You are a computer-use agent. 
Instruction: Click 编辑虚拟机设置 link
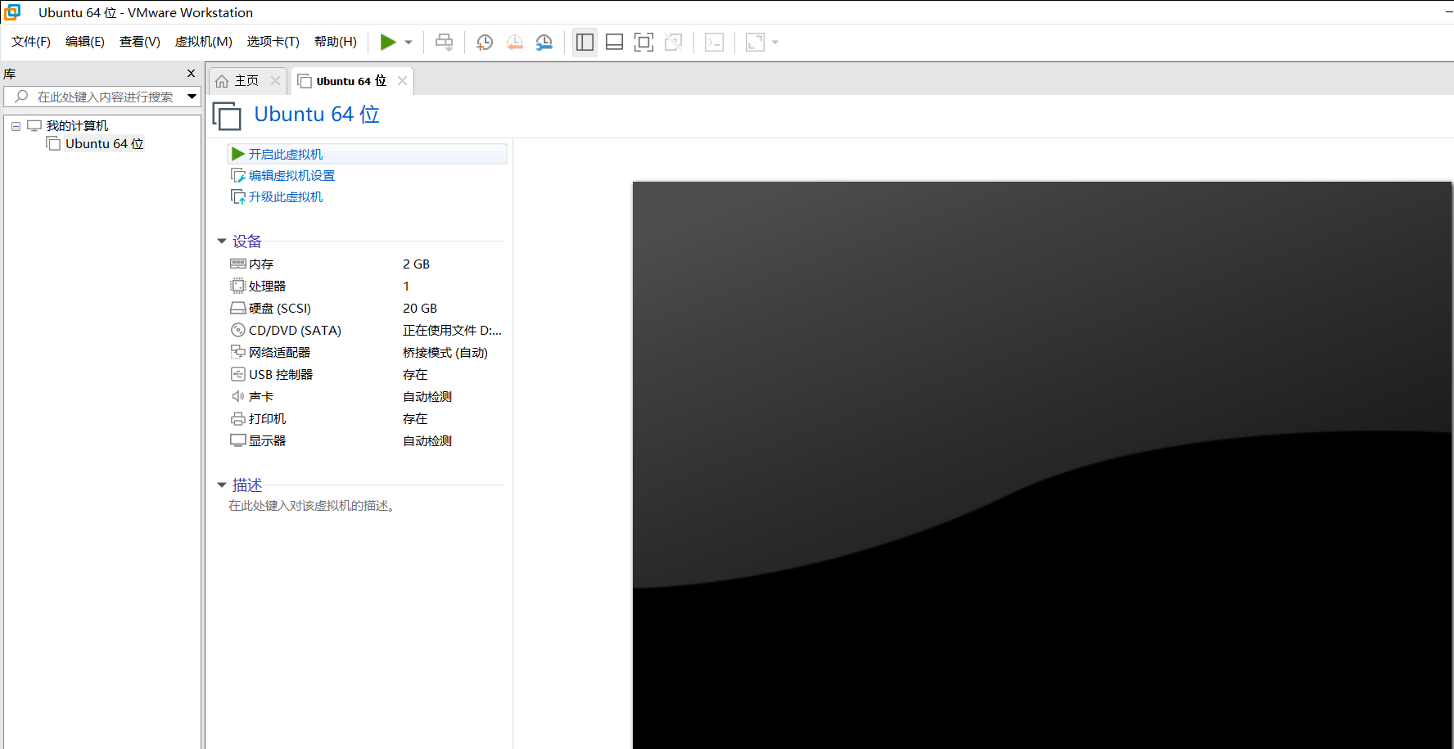click(291, 175)
